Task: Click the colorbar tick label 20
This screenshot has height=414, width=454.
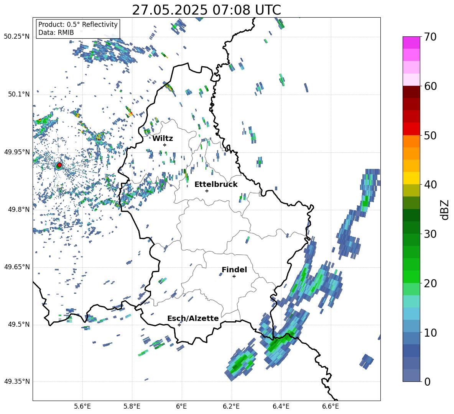Action: coord(430,283)
